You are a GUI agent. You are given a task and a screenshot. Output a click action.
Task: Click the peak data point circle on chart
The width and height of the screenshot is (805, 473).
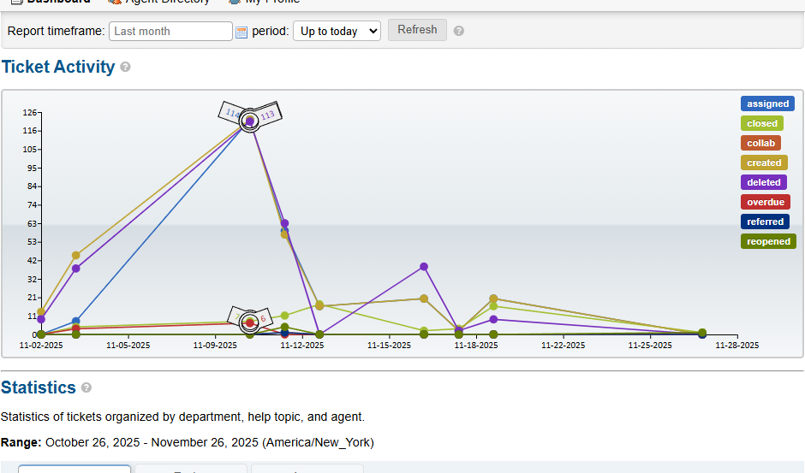pyautogui.click(x=249, y=121)
